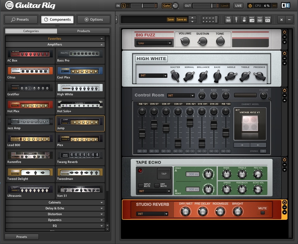Open the High White INIT preset dropdown

153,76
